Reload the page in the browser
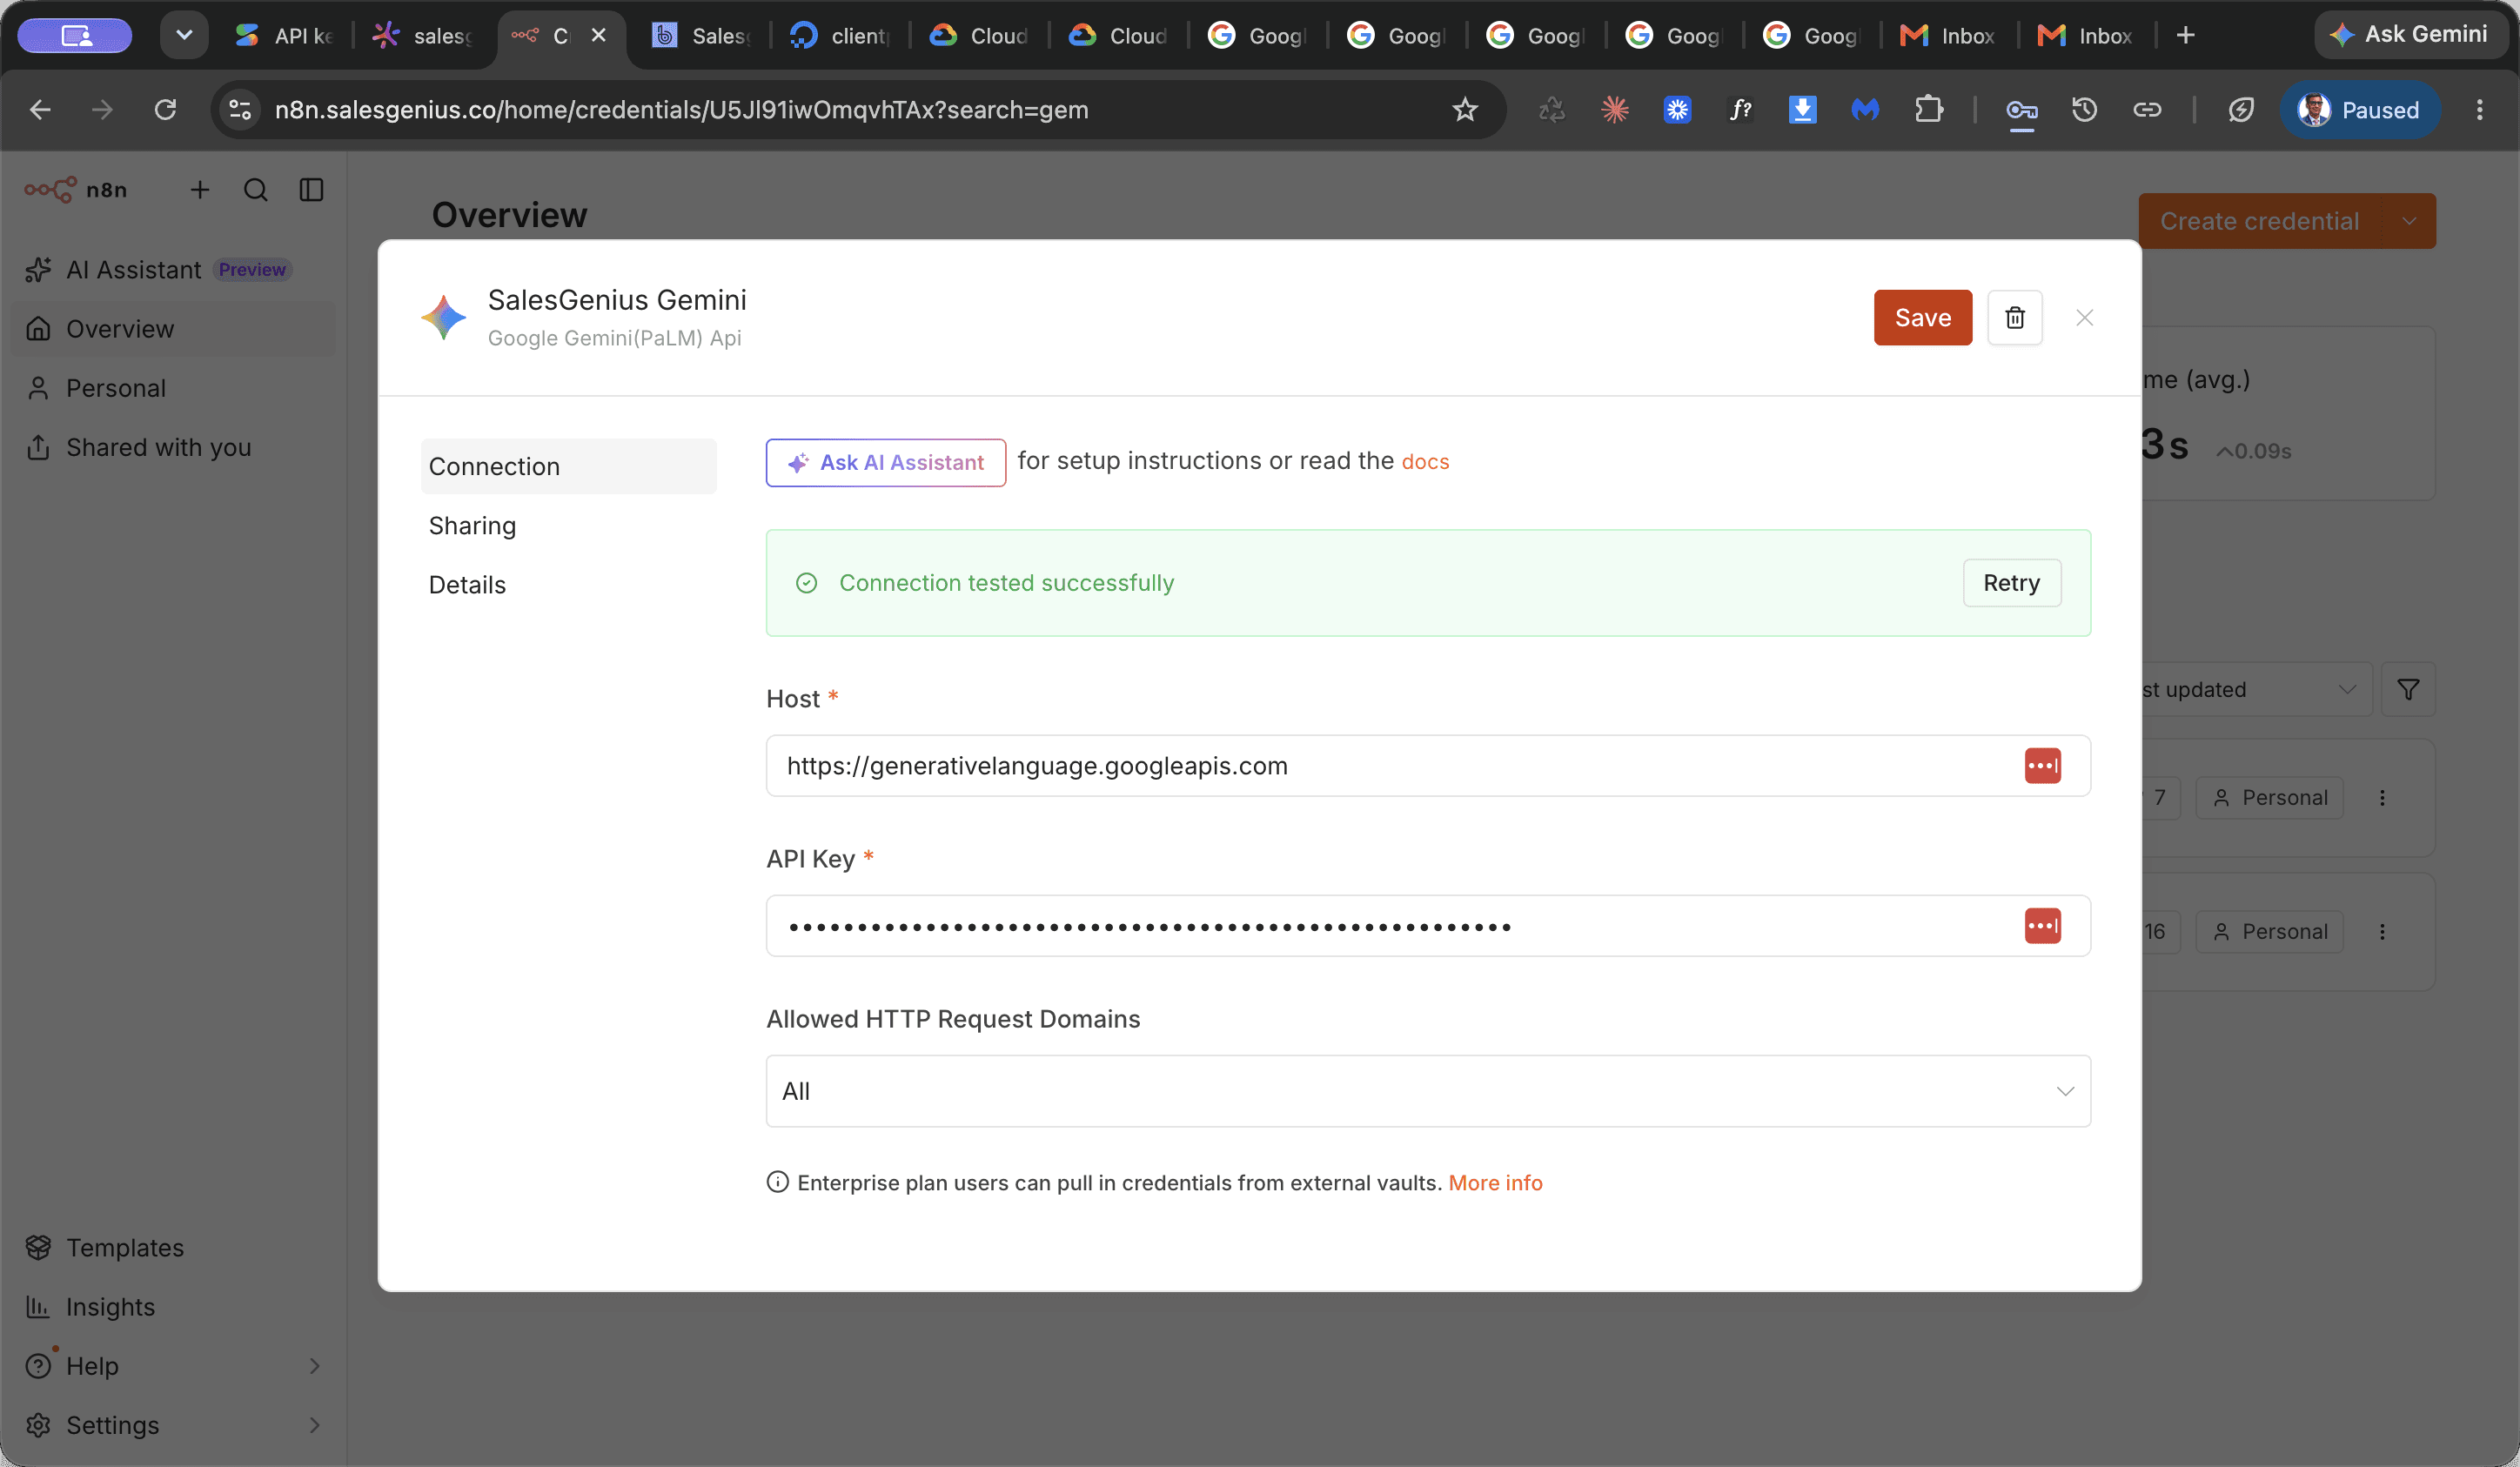This screenshot has height=1467, width=2520. point(165,110)
